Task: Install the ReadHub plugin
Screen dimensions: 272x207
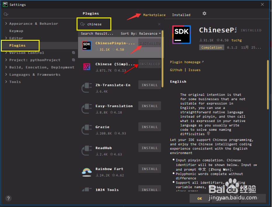Action: 150,148
